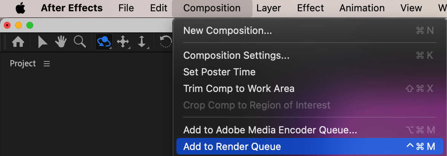Select the Zoom magnifier tool
The width and height of the screenshot is (447, 156).
tap(80, 41)
